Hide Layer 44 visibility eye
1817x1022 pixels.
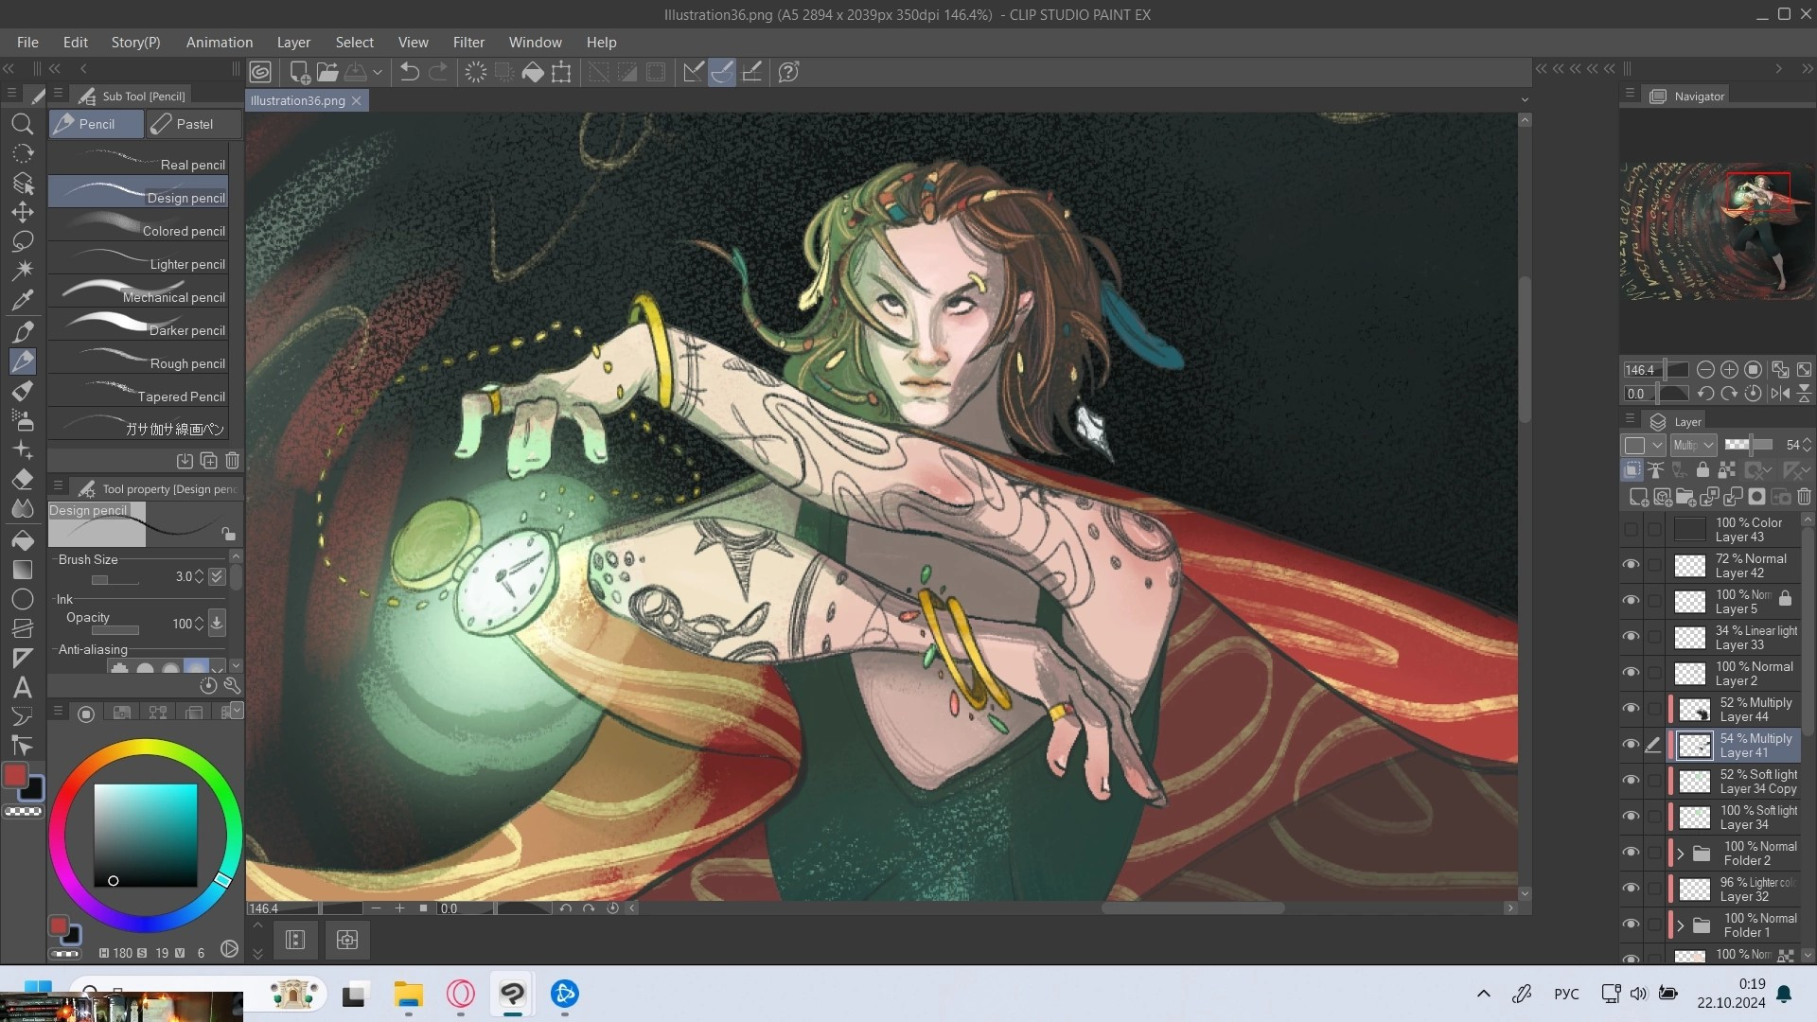pyautogui.click(x=1631, y=709)
